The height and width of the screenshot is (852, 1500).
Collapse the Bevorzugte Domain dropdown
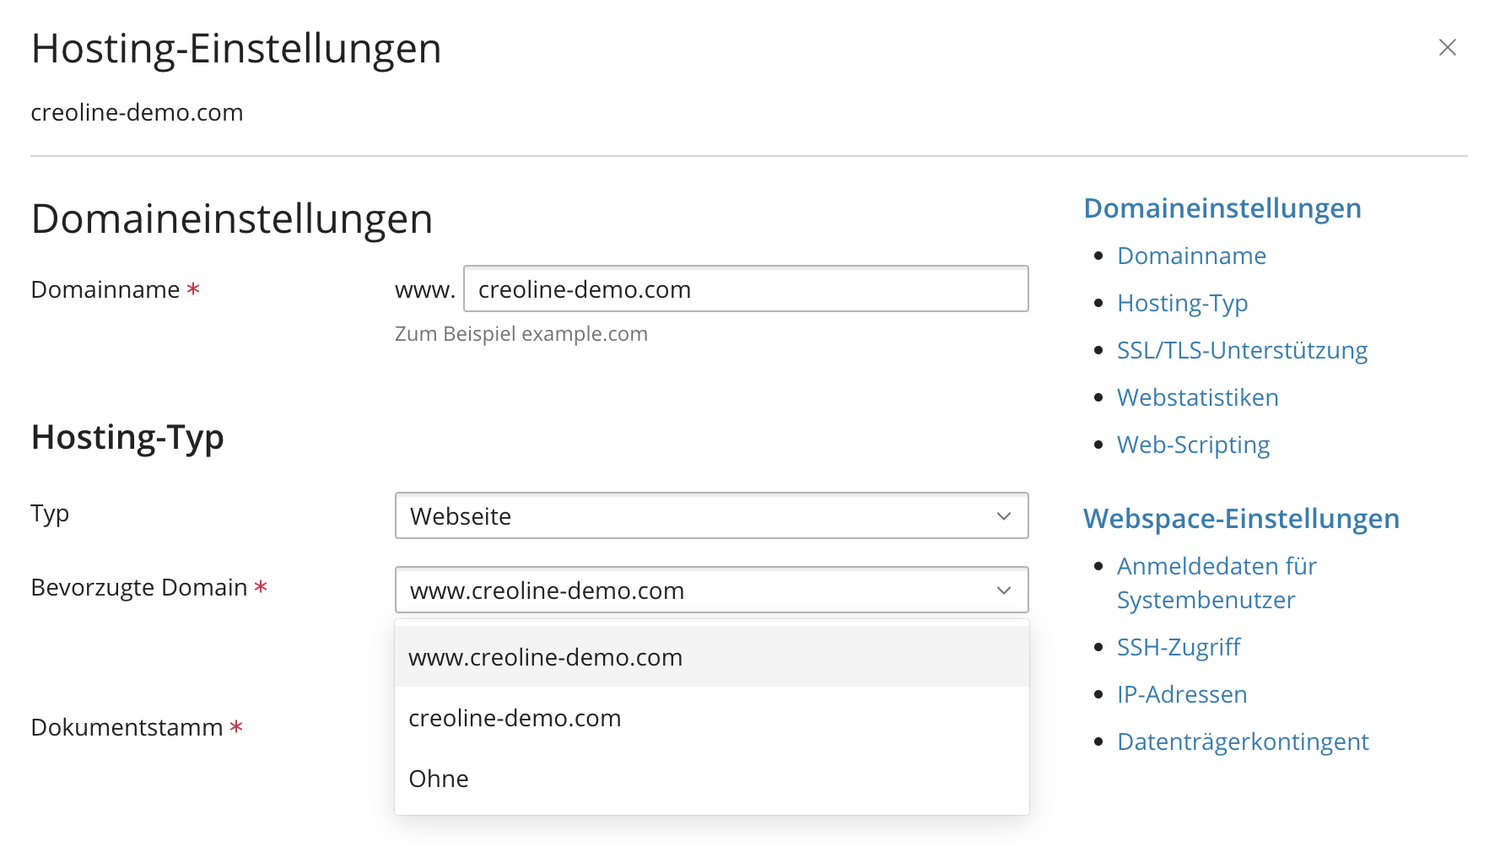point(711,590)
